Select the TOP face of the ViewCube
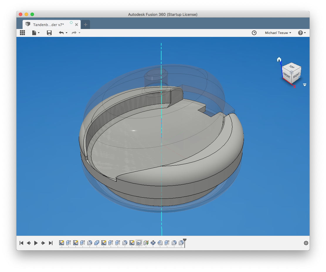 click(291, 67)
